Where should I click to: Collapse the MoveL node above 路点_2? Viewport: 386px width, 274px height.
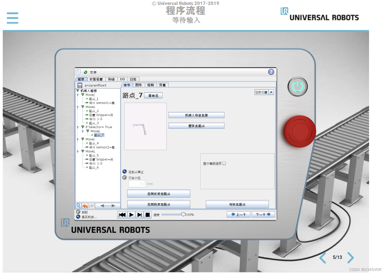(x=83, y=107)
